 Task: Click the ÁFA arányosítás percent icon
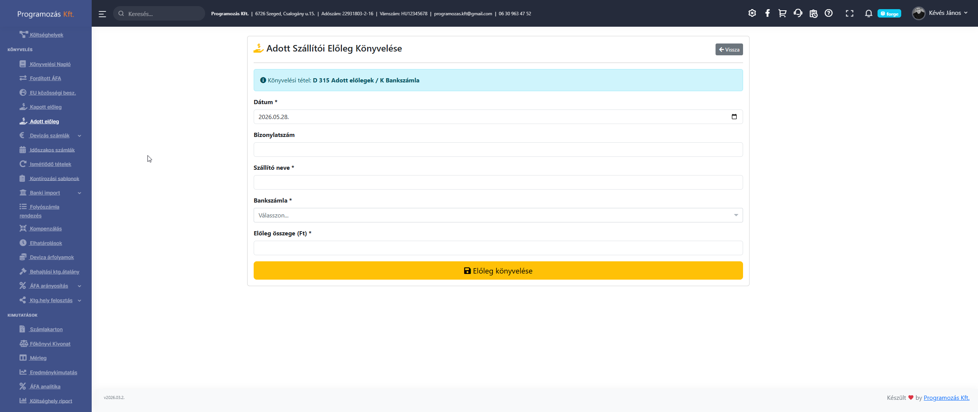coord(23,286)
